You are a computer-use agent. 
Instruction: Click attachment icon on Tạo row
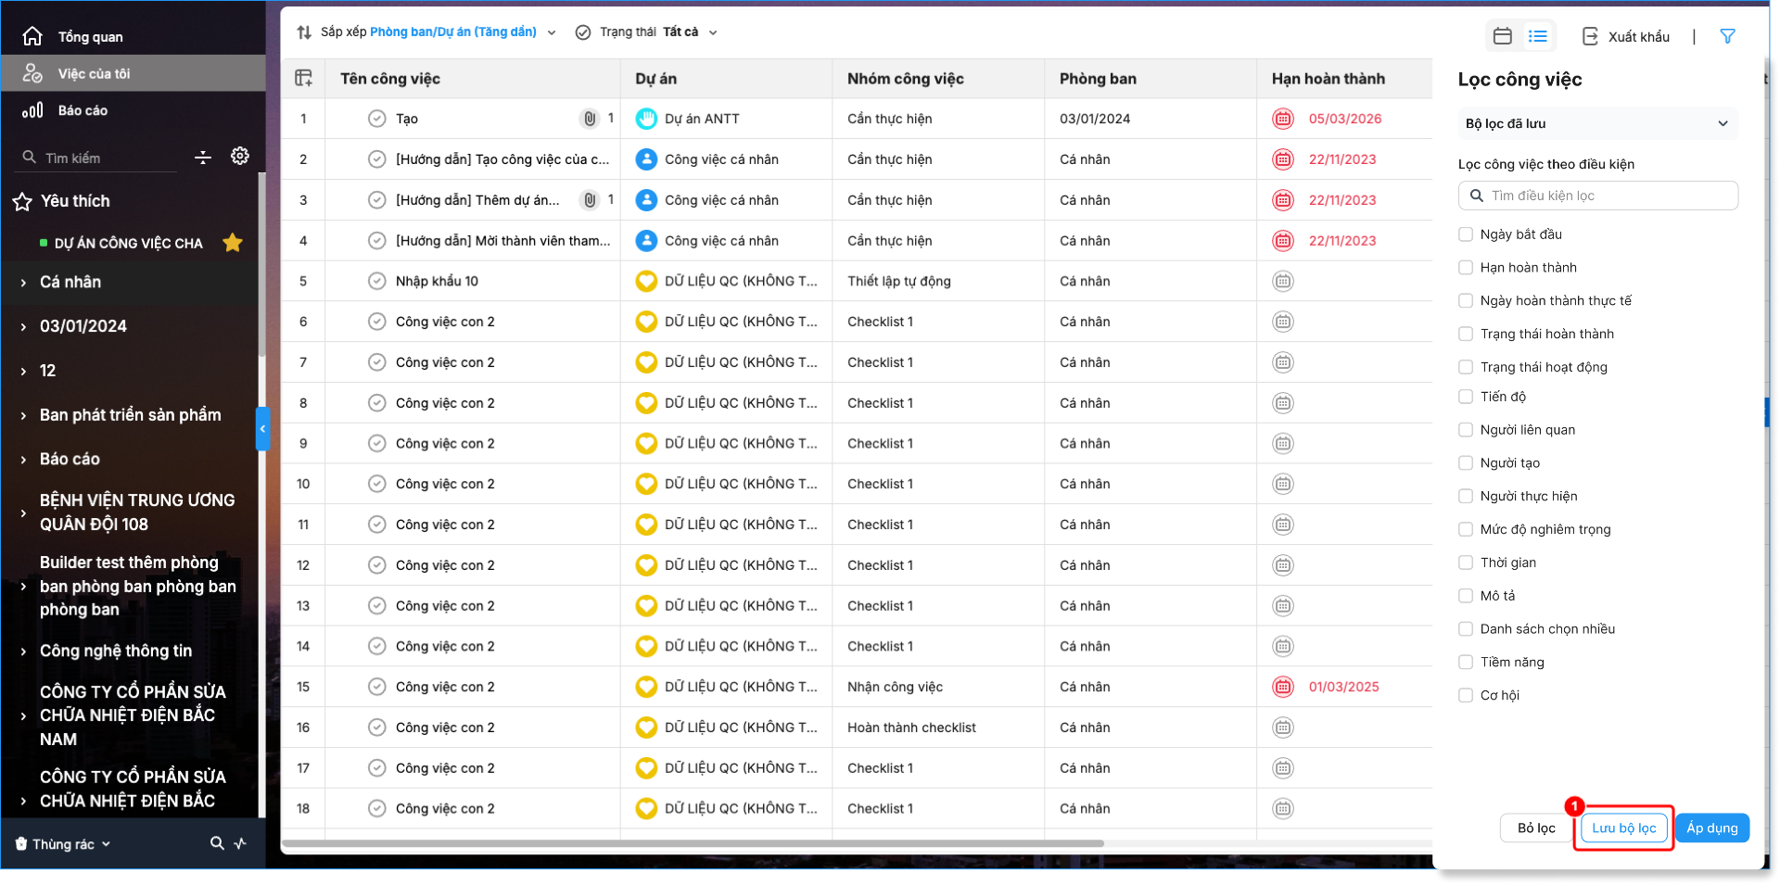pyautogui.click(x=590, y=119)
